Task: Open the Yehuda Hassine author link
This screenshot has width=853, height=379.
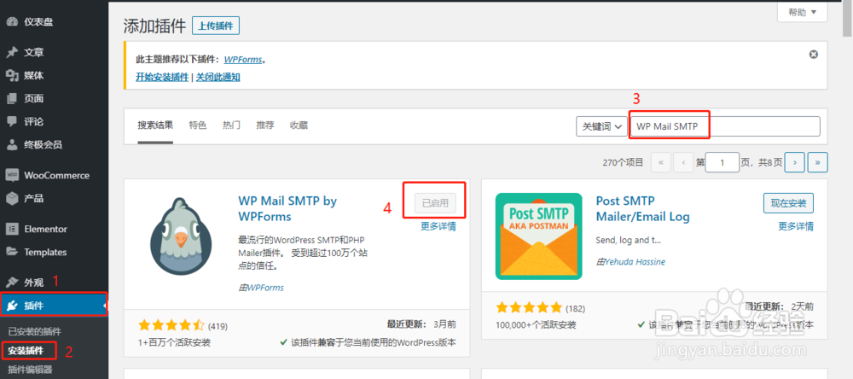Action: (x=635, y=262)
